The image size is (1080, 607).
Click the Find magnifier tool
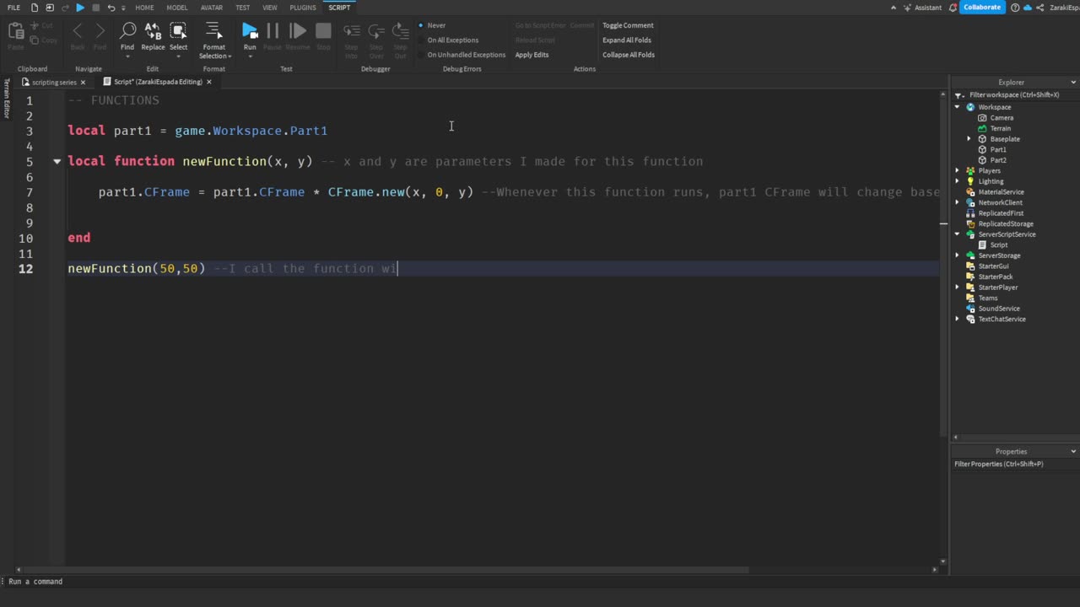127,32
